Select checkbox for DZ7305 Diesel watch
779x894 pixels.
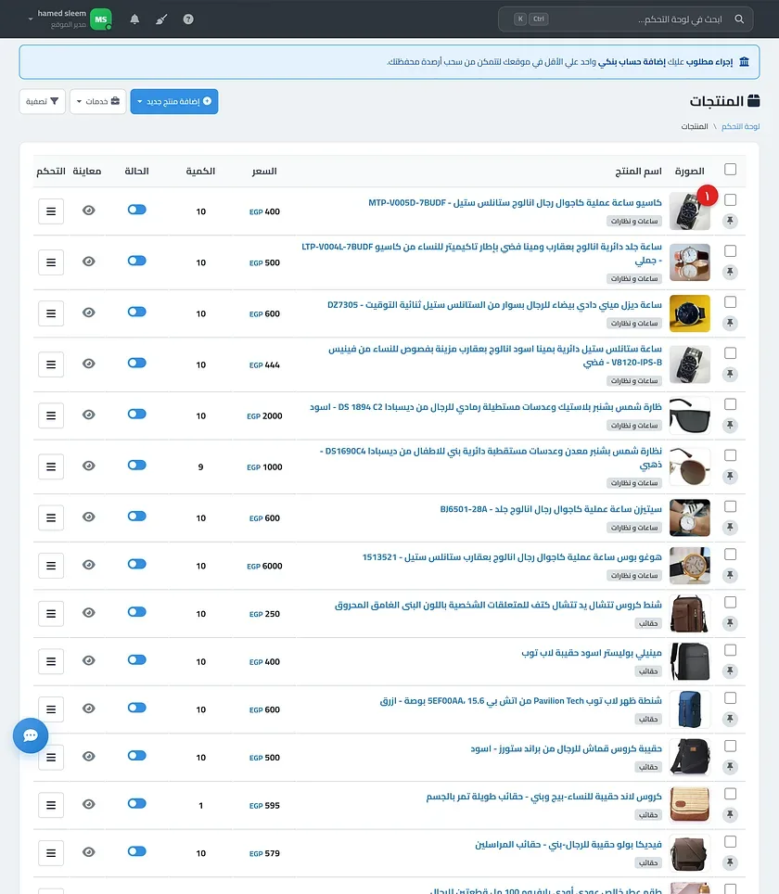(x=730, y=302)
